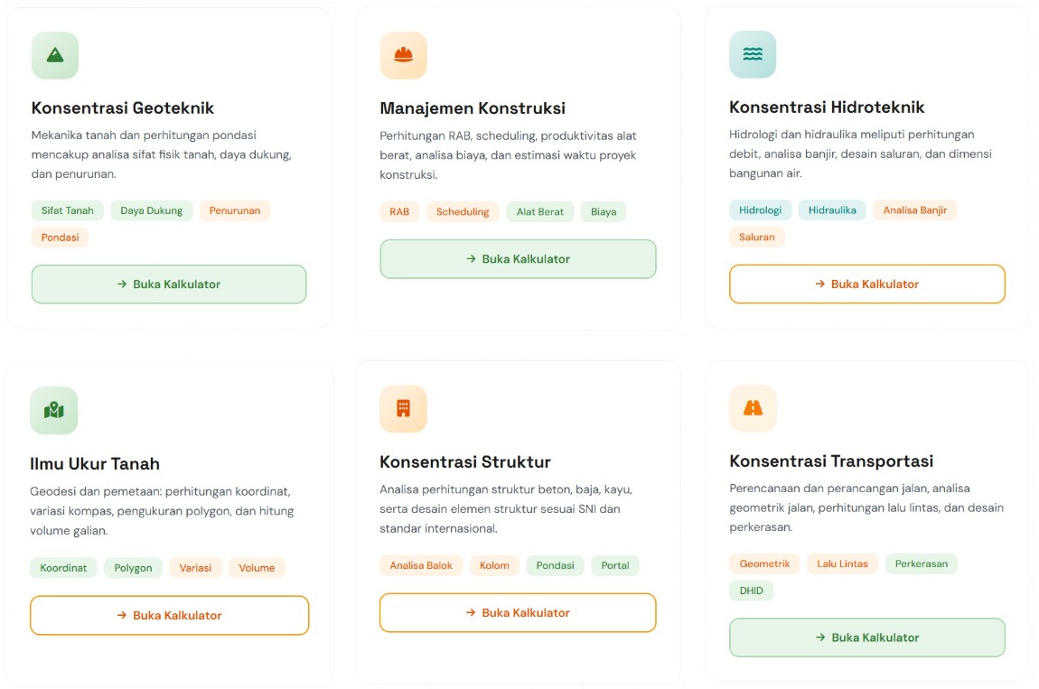Viewport: 1039px width, 689px height.
Task: Click the Scheduling tag
Action: pyautogui.click(x=463, y=212)
